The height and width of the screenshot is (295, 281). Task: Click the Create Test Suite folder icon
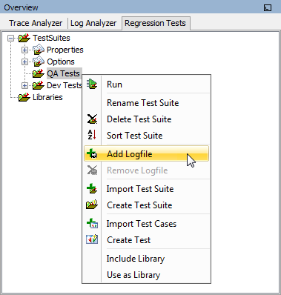[92, 205]
